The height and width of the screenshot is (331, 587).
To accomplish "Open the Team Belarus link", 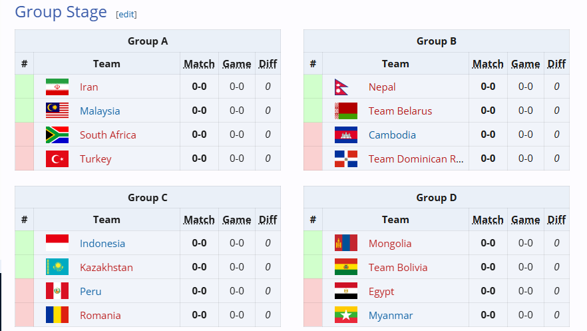I will (x=400, y=111).
